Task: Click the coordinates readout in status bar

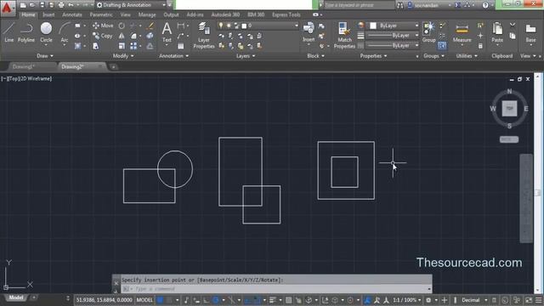Action: (x=104, y=300)
